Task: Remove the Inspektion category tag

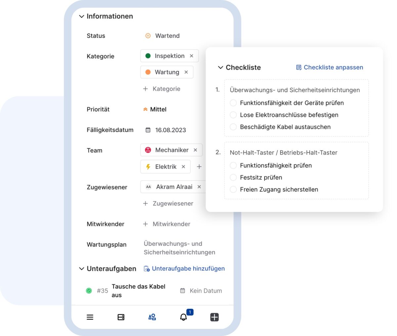Action: pyautogui.click(x=192, y=56)
